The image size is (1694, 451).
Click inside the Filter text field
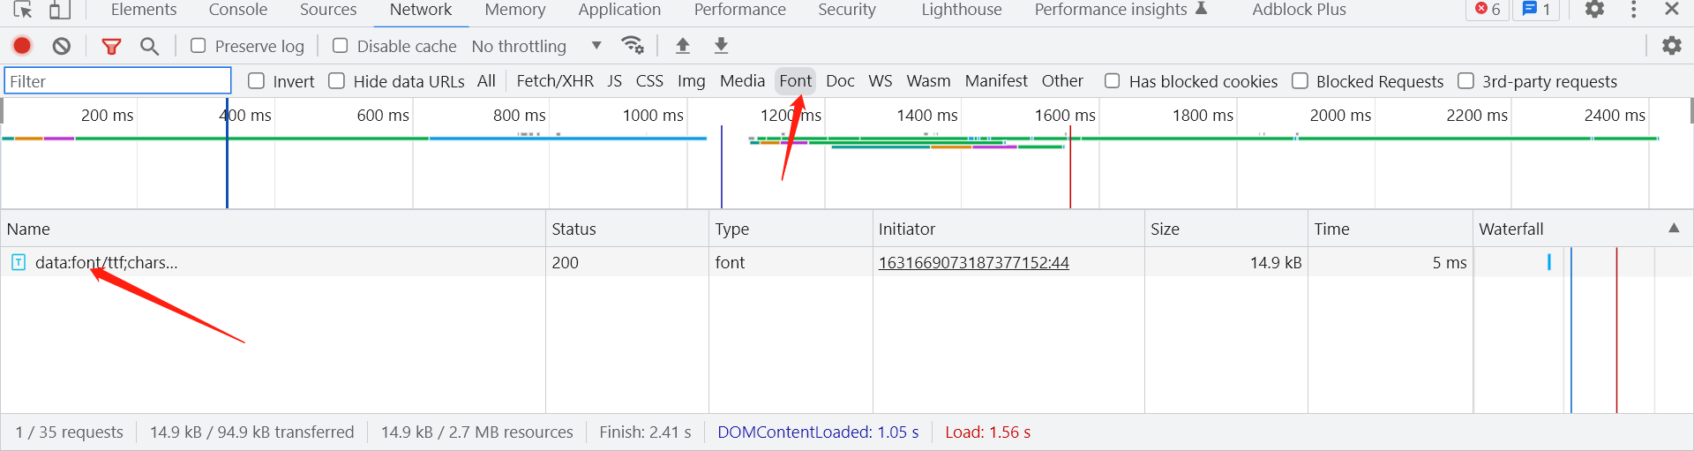coord(118,81)
